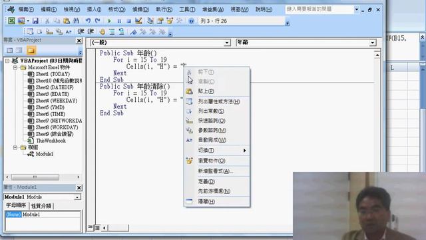
Task: Click Toggle Folders icon in Project panel
Action: point(31,51)
